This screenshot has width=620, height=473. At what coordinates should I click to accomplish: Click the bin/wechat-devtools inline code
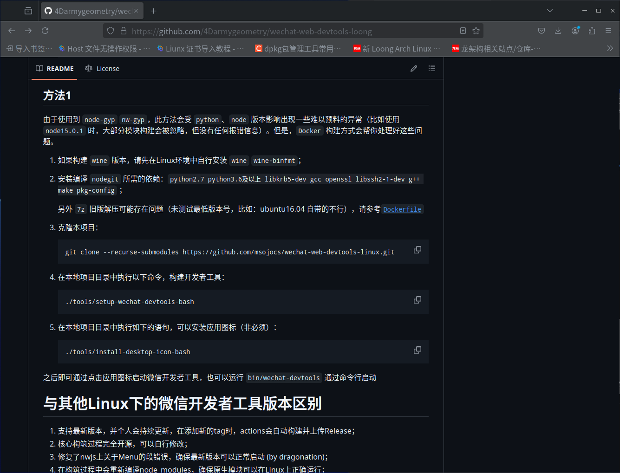[284, 378]
